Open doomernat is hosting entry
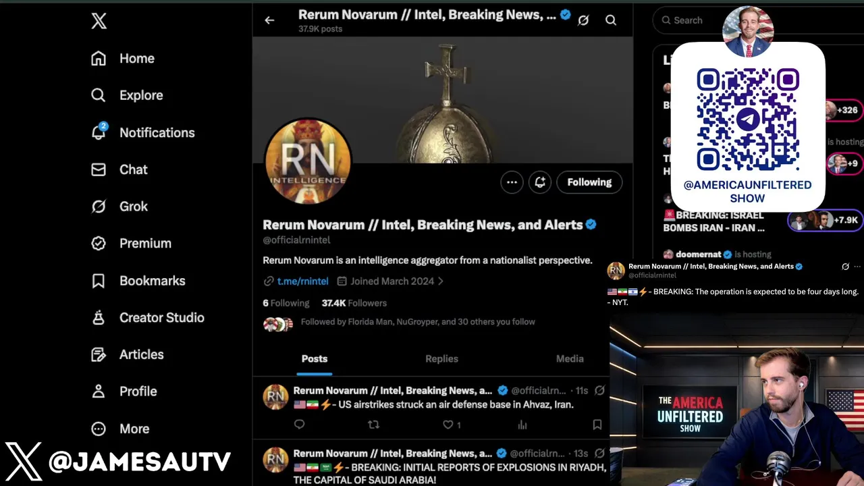This screenshot has height=486, width=864. pyautogui.click(x=717, y=254)
